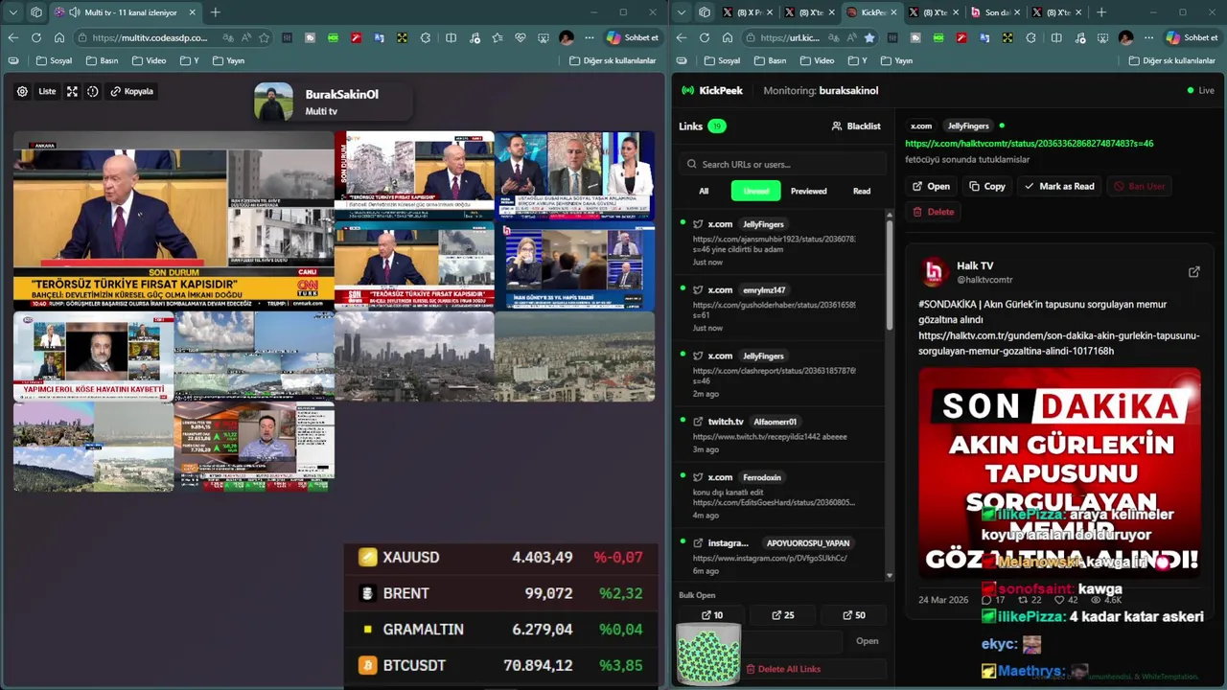Click Delete All Links
The image size is (1227, 690).
point(783,669)
